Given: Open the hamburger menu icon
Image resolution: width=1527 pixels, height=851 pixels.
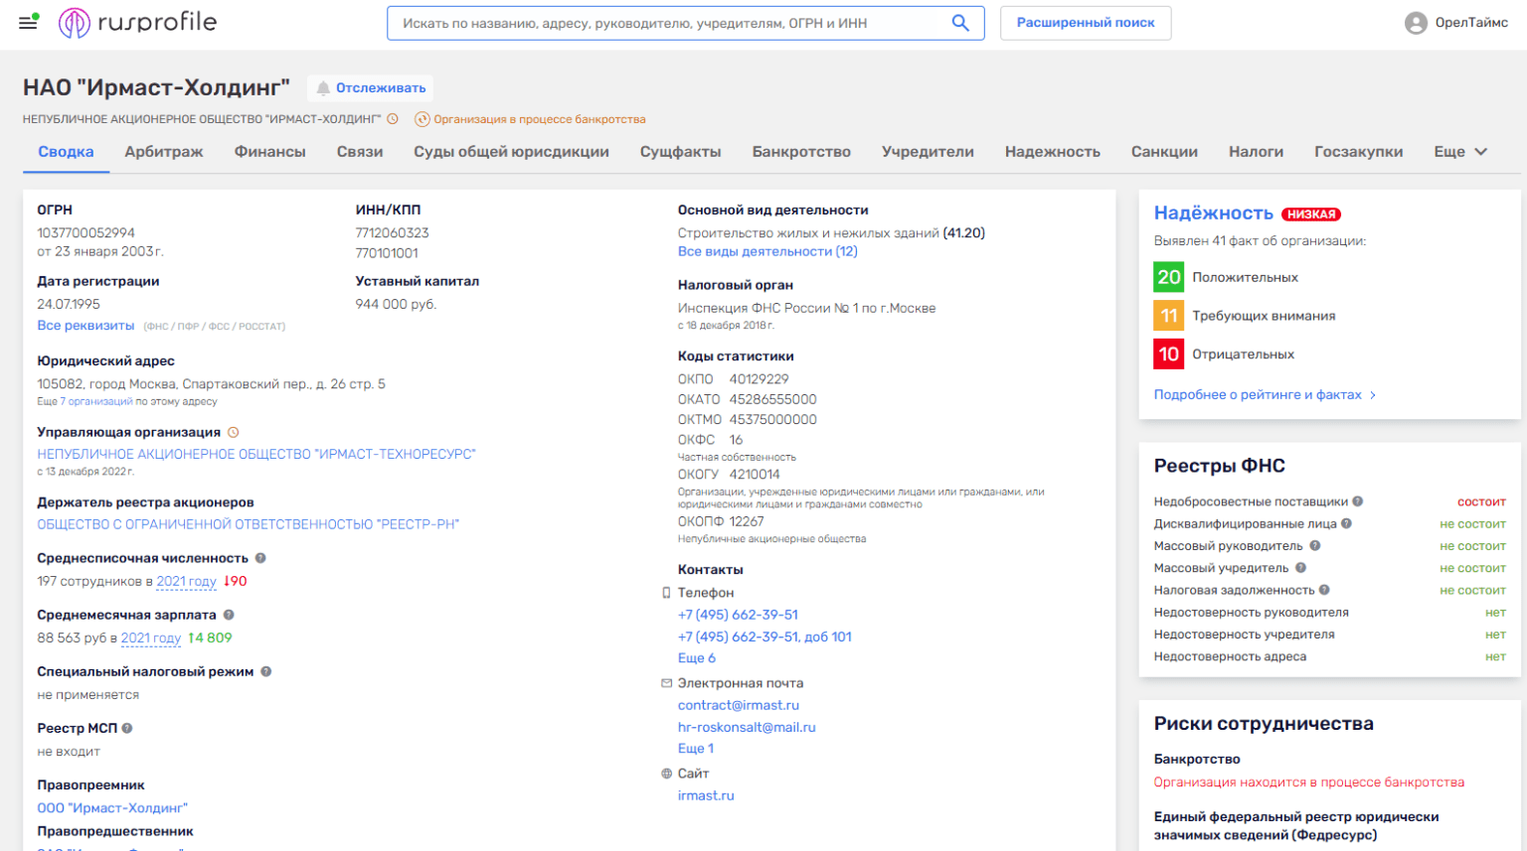Looking at the screenshot, I should tap(28, 22).
